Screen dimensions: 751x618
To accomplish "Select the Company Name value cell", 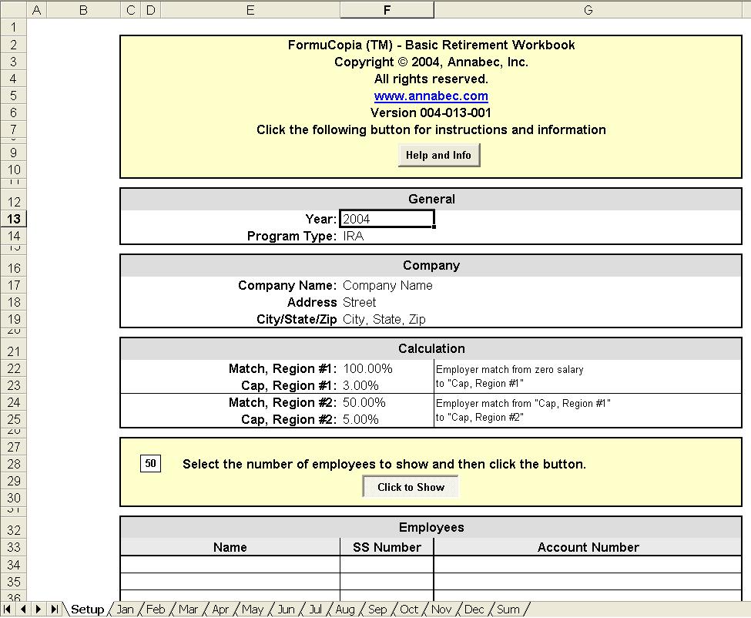I will (387, 286).
